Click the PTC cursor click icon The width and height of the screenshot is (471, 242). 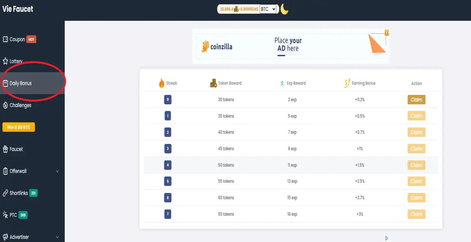5,215
